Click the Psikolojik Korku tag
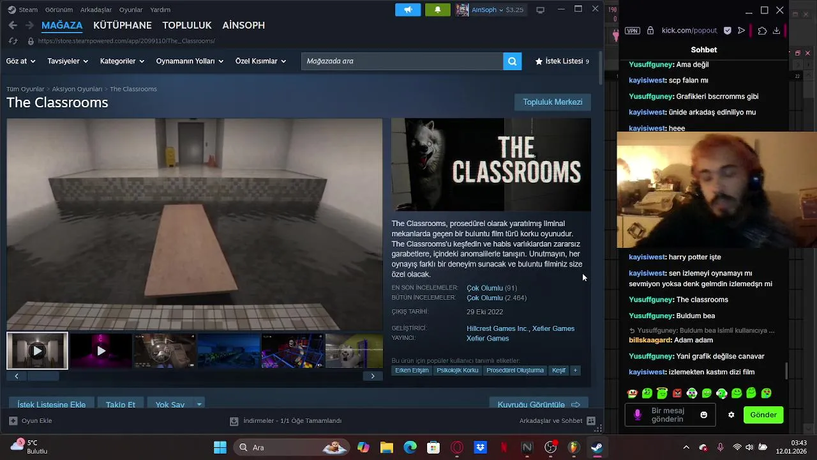This screenshot has height=460, width=817. [458, 371]
